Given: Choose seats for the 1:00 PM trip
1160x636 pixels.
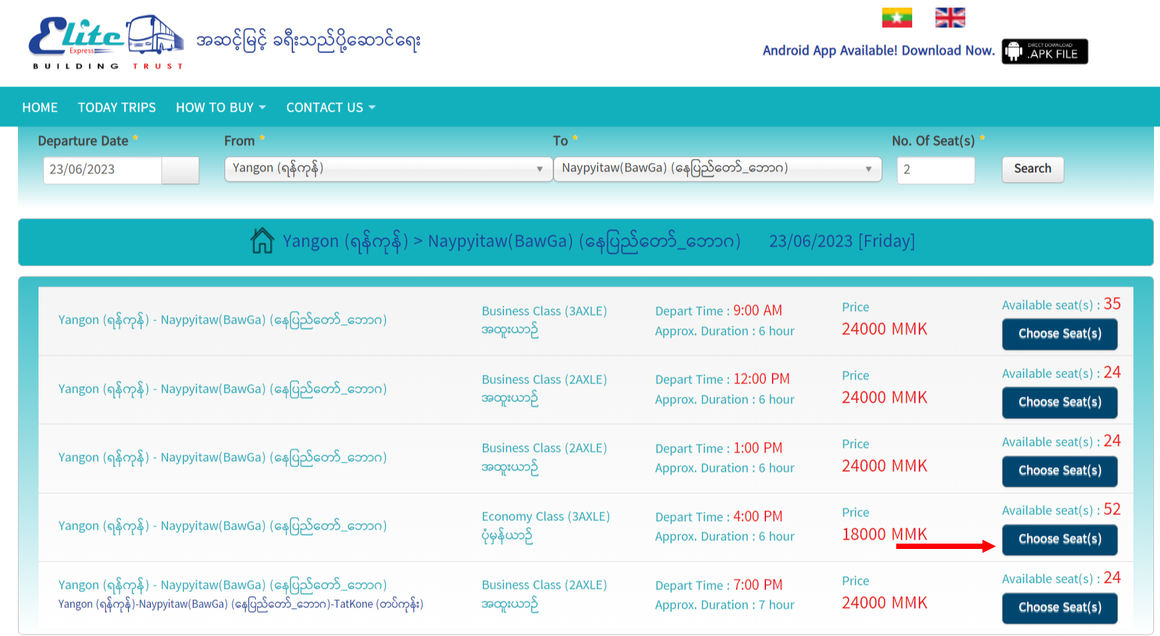Looking at the screenshot, I should coord(1059,471).
